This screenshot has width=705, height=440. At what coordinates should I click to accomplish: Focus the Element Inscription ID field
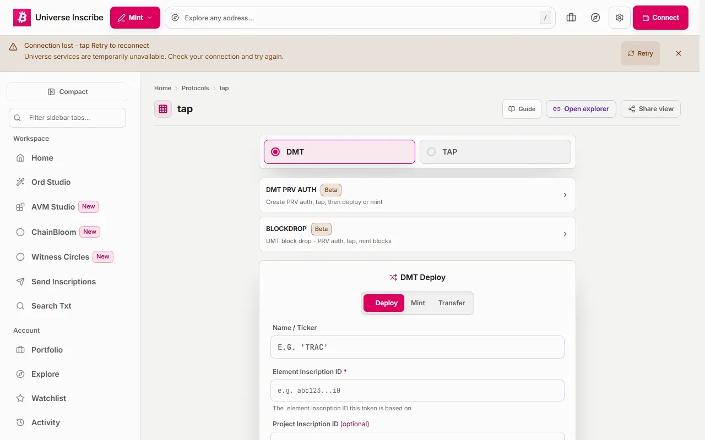(x=417, y=391)
